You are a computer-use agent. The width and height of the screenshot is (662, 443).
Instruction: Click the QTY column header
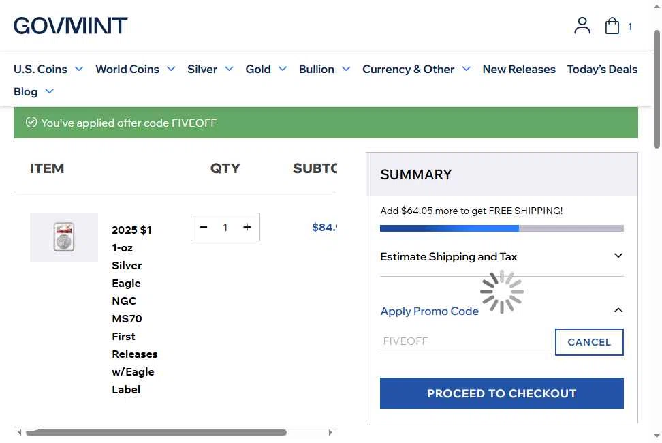click(225, 168)
